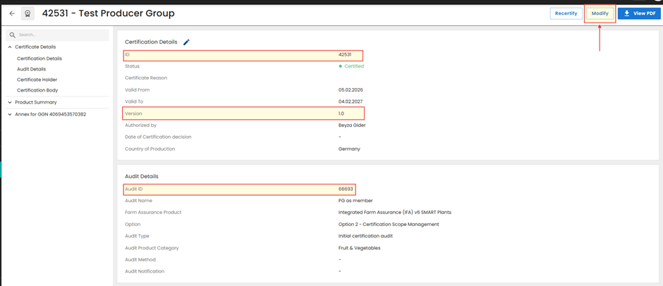Select Audit ID value 66693
Viewport: 663px width, 286px height.
[x=346, y=189]
